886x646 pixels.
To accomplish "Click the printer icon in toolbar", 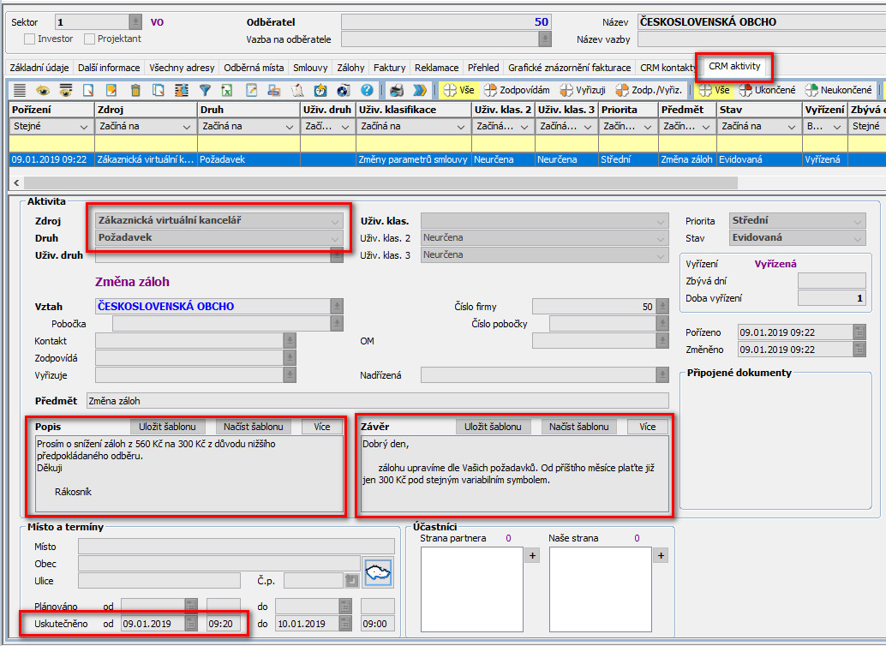I will pyautogui.click(x=396, y=90).
